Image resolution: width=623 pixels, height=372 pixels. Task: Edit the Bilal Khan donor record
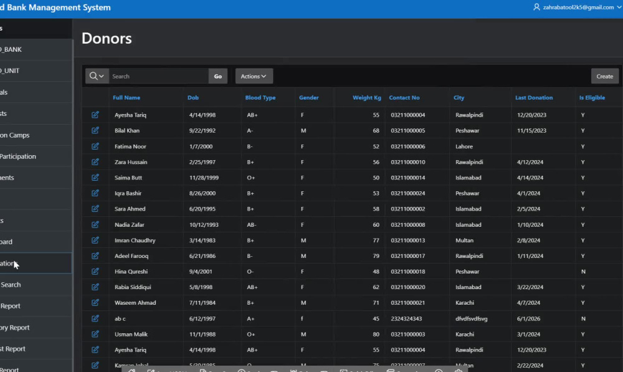(x=95, y=130)
